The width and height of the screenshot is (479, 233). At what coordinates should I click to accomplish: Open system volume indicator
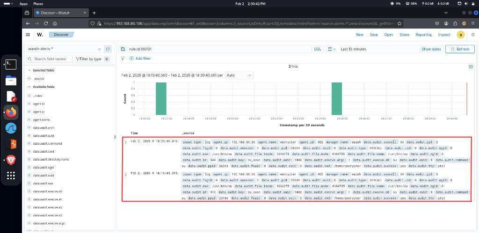[x=466, y=4]
